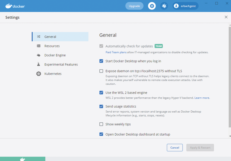Open Experimental Features section
The image size is (231, 161).
pos(60,64)
